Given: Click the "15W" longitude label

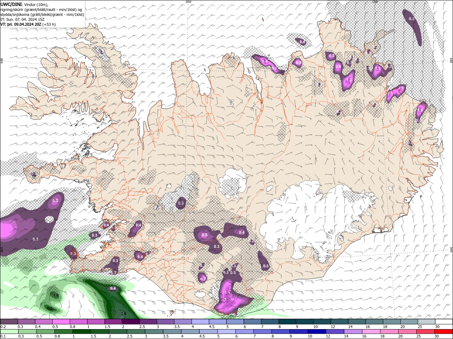Looking at the screenshot, I should (x=375, y=2).
